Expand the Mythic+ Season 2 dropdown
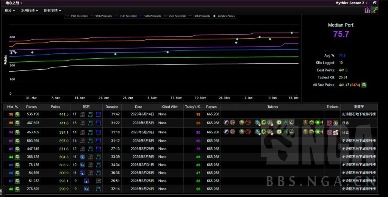The width and height of the screenshot is (388, 197). 351,3
